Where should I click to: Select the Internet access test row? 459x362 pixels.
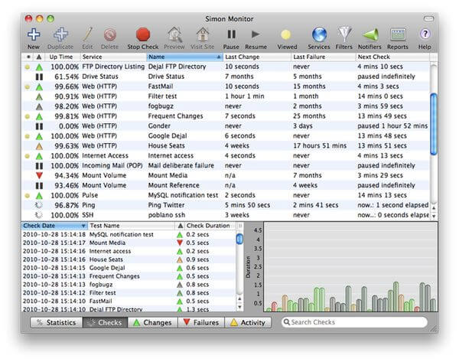click(226, 156)
